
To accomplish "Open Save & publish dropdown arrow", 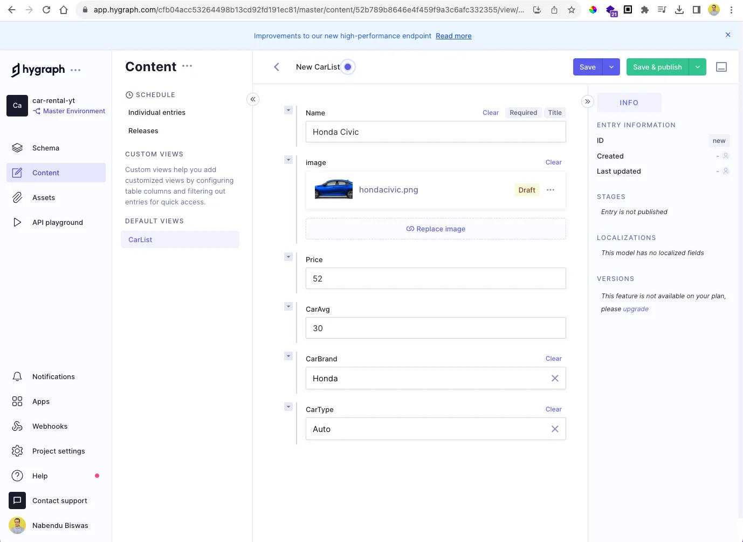I will coord(698,67).
